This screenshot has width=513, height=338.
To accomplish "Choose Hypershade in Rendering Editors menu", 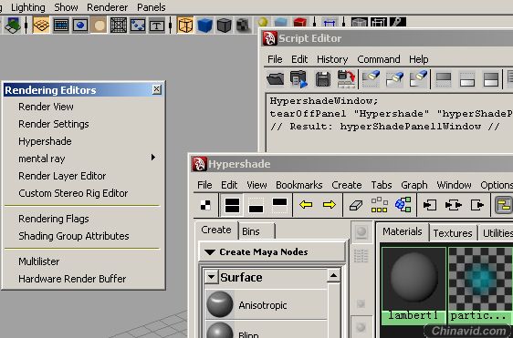I will pos(84,141).
